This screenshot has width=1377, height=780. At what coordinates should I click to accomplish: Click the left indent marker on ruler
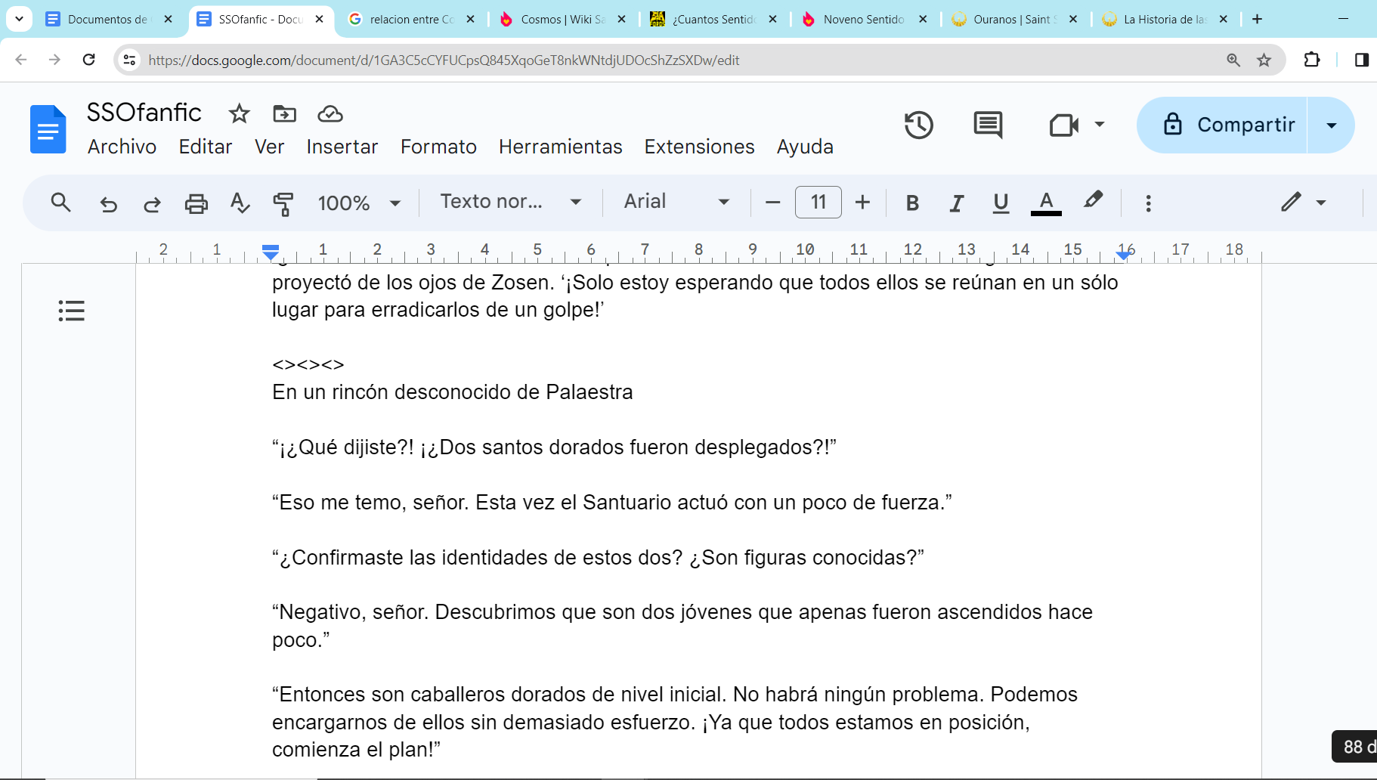(x=270, y=252)
